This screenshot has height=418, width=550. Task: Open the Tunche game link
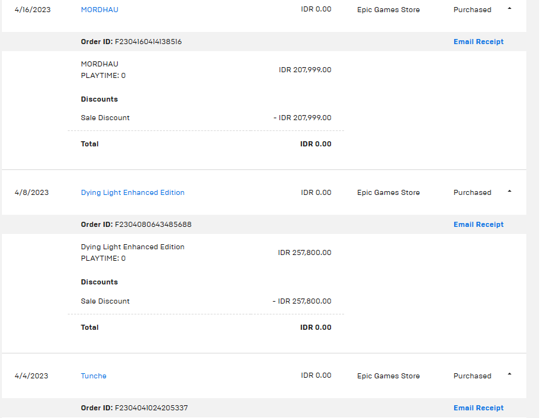coord(93,376)
